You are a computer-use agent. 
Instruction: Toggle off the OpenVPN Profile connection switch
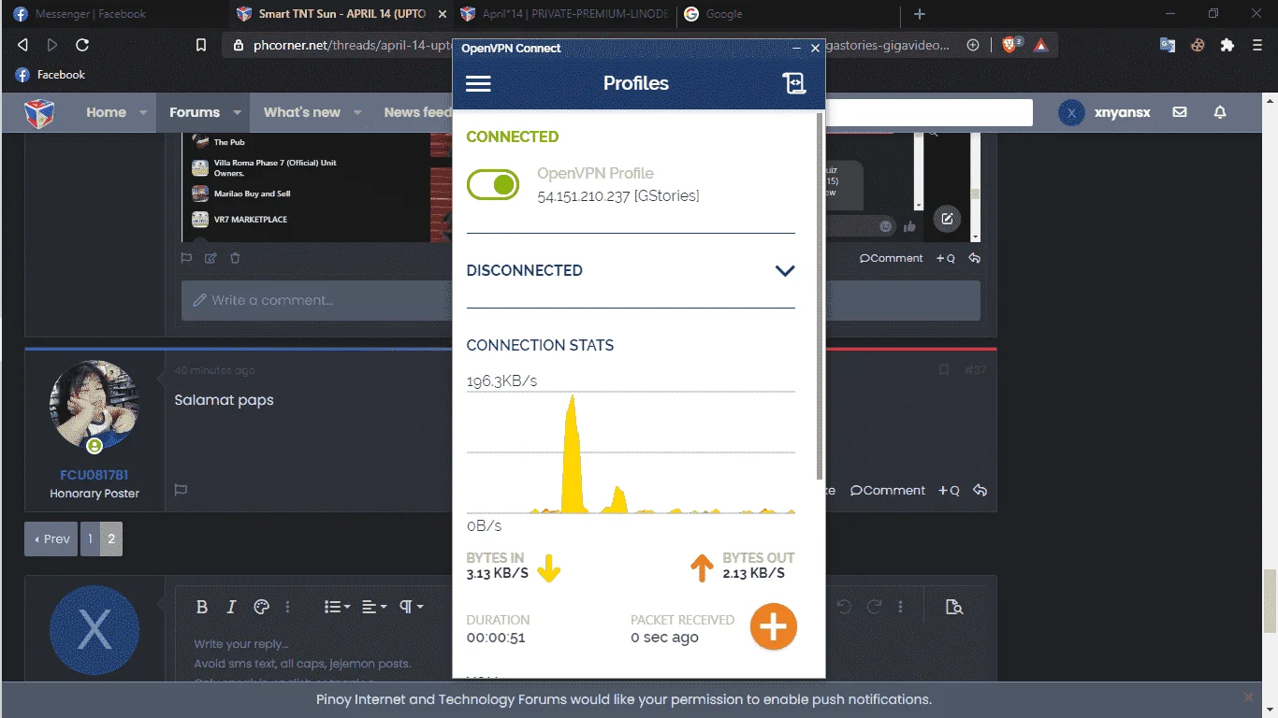493,184
